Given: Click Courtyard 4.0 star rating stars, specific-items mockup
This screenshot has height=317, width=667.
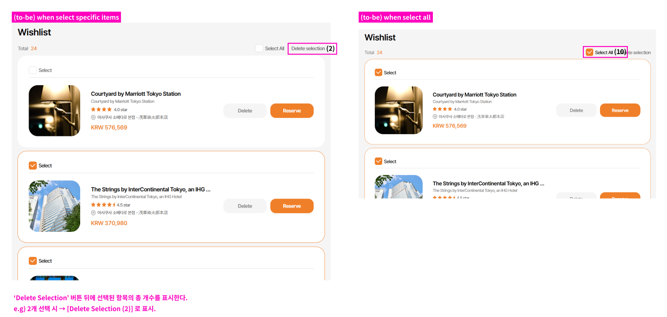Looking at the screenshot, I should point(101,110).
